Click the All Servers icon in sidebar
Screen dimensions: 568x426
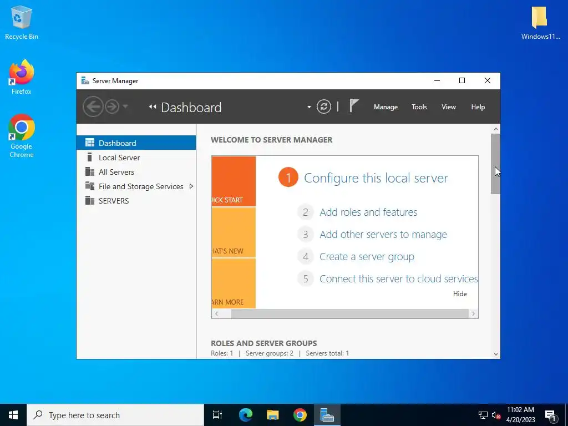tap(90, 171)
